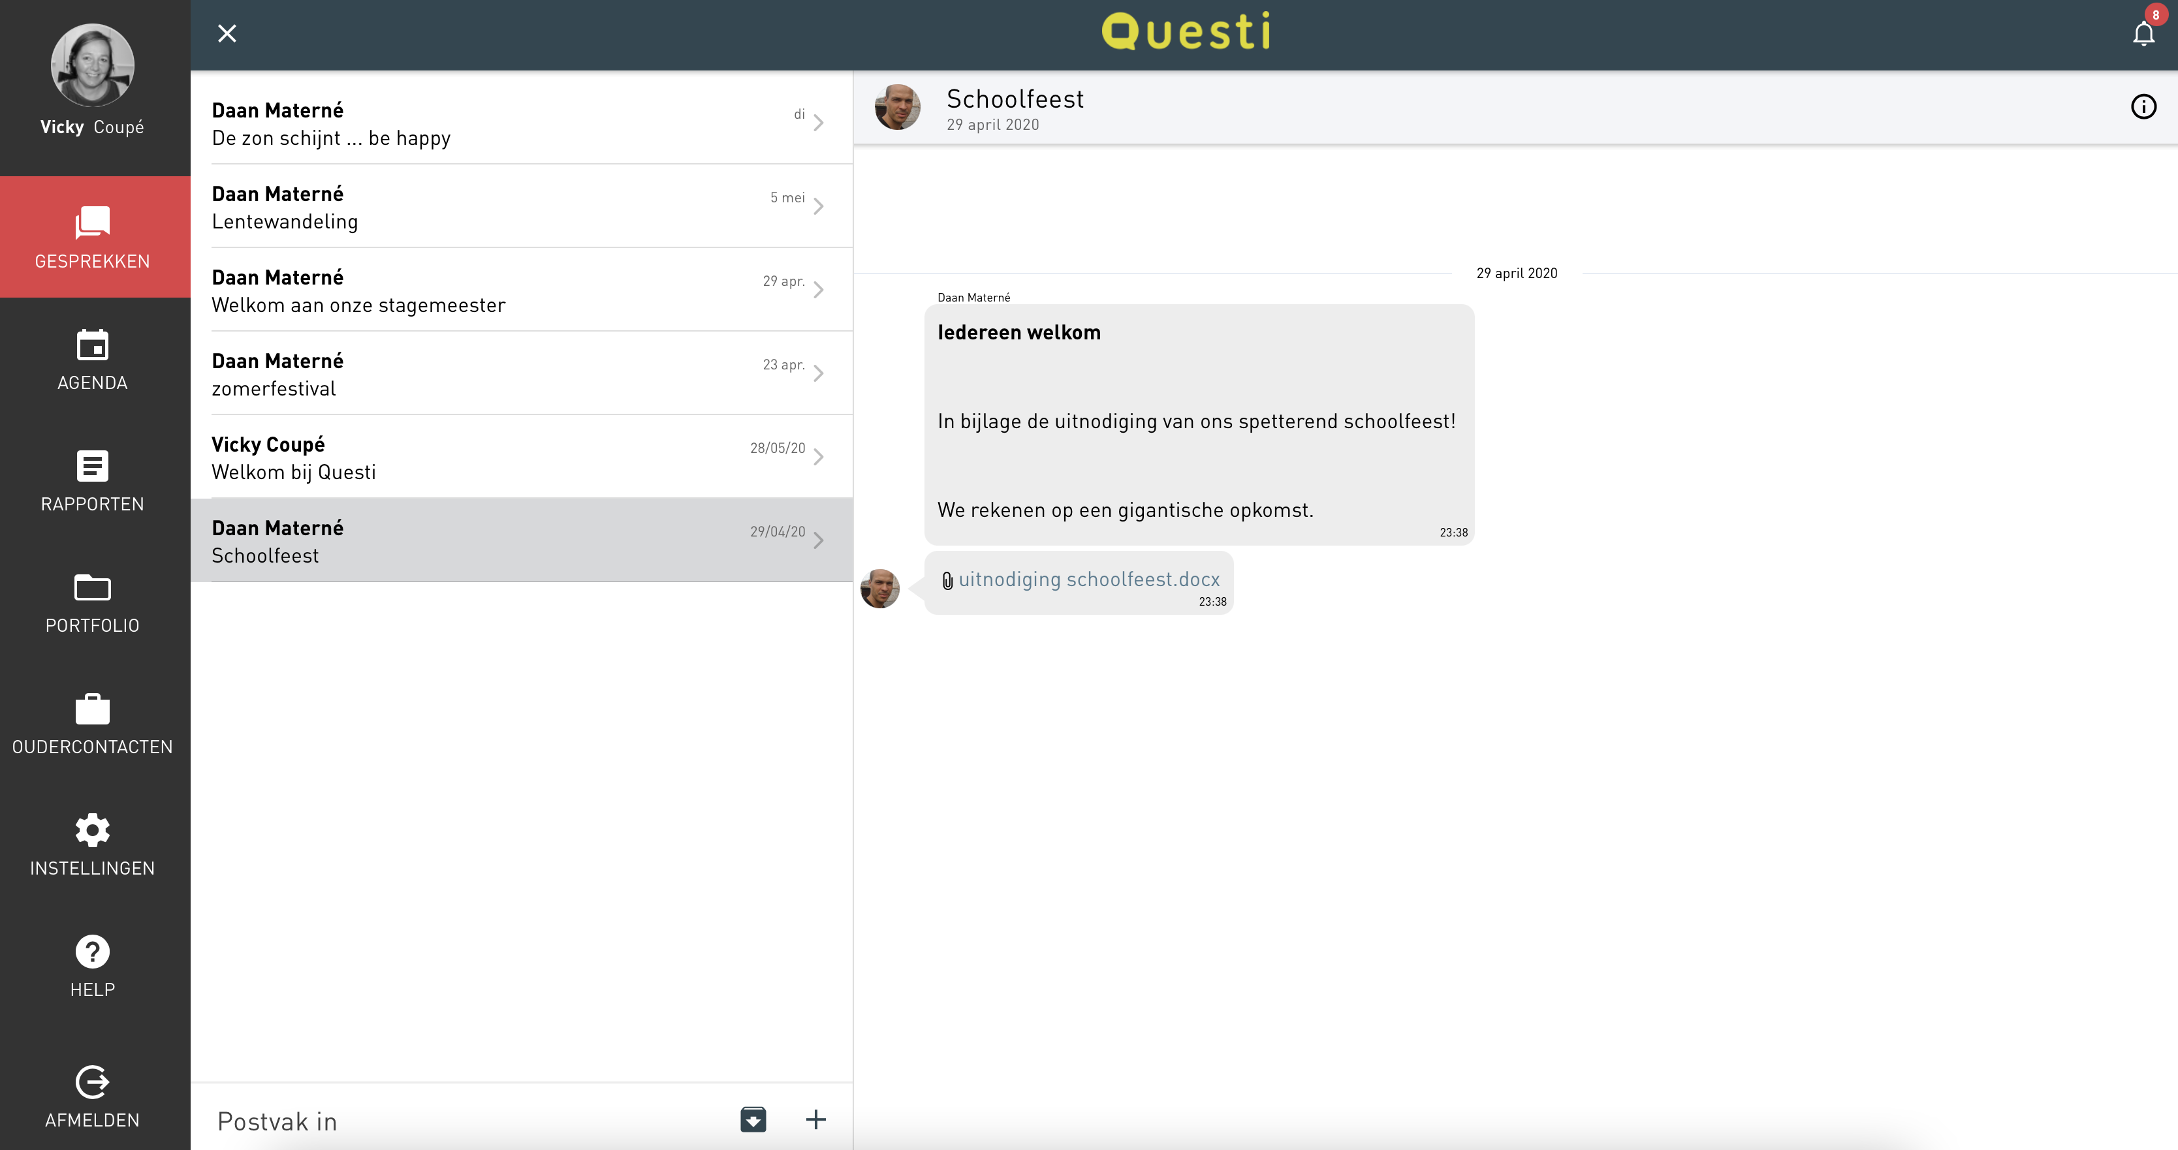The width and height of the screenshot is (2178, 1150).
Task: Select the Help menu label
Action: click(x=92, y=989)
